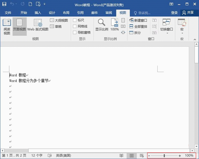
Task: Switch to the 开始 tab
Action: [x=24, y=13]
